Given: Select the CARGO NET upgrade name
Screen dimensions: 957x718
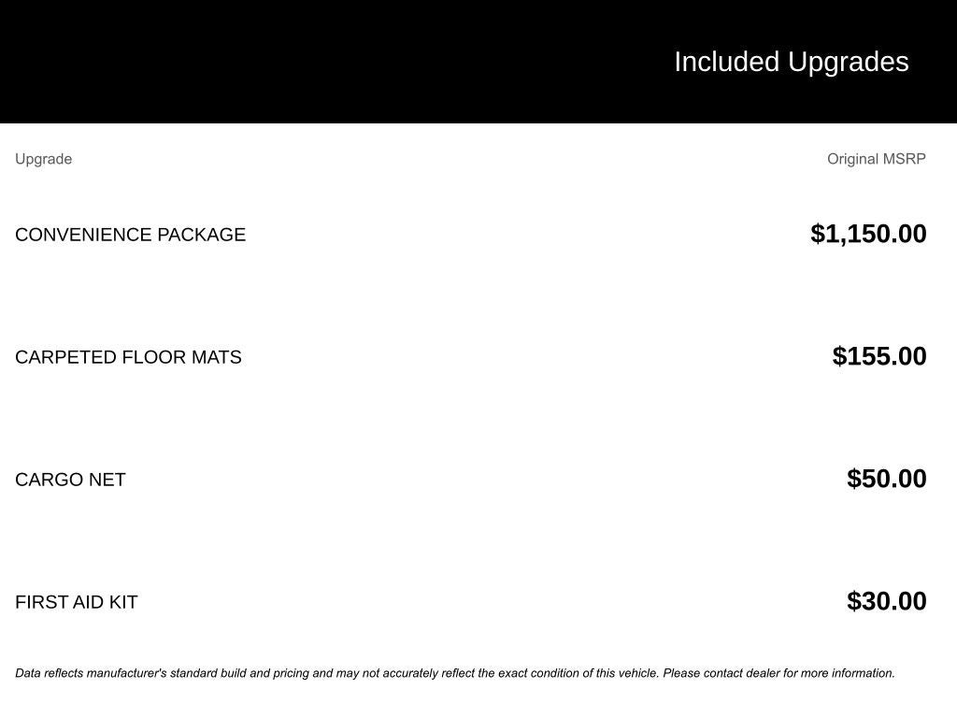Looking at the screenshot, I should click(x=70, y=480).
